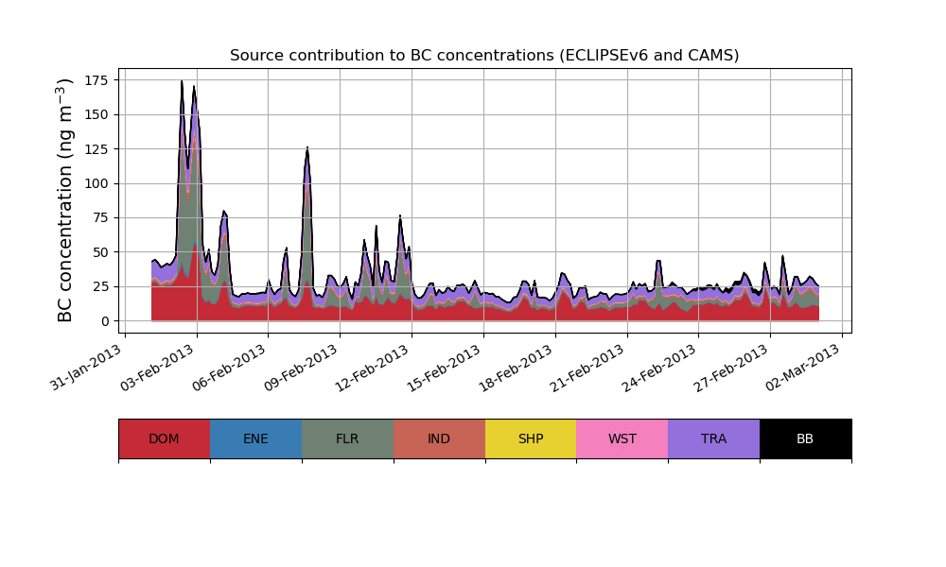Click the red DOM legend swatch
The image size is (946, 567).
[x=164, y=438]
